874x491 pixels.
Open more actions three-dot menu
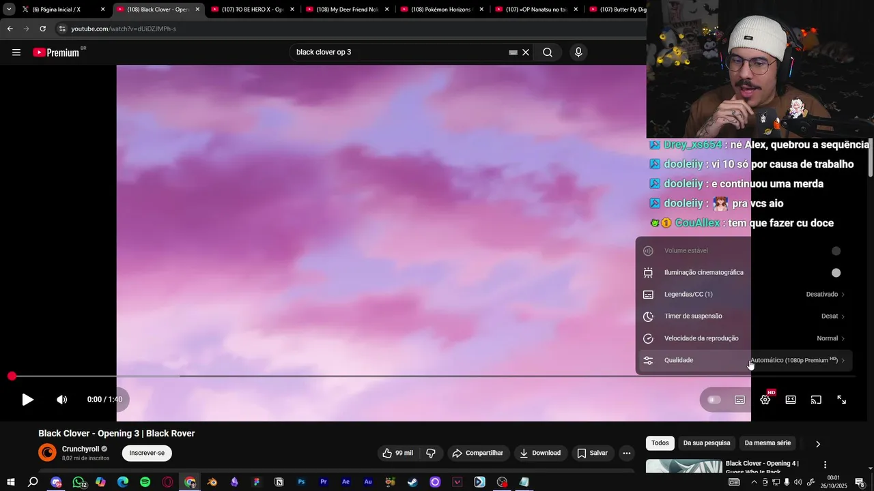pos(626,453)
